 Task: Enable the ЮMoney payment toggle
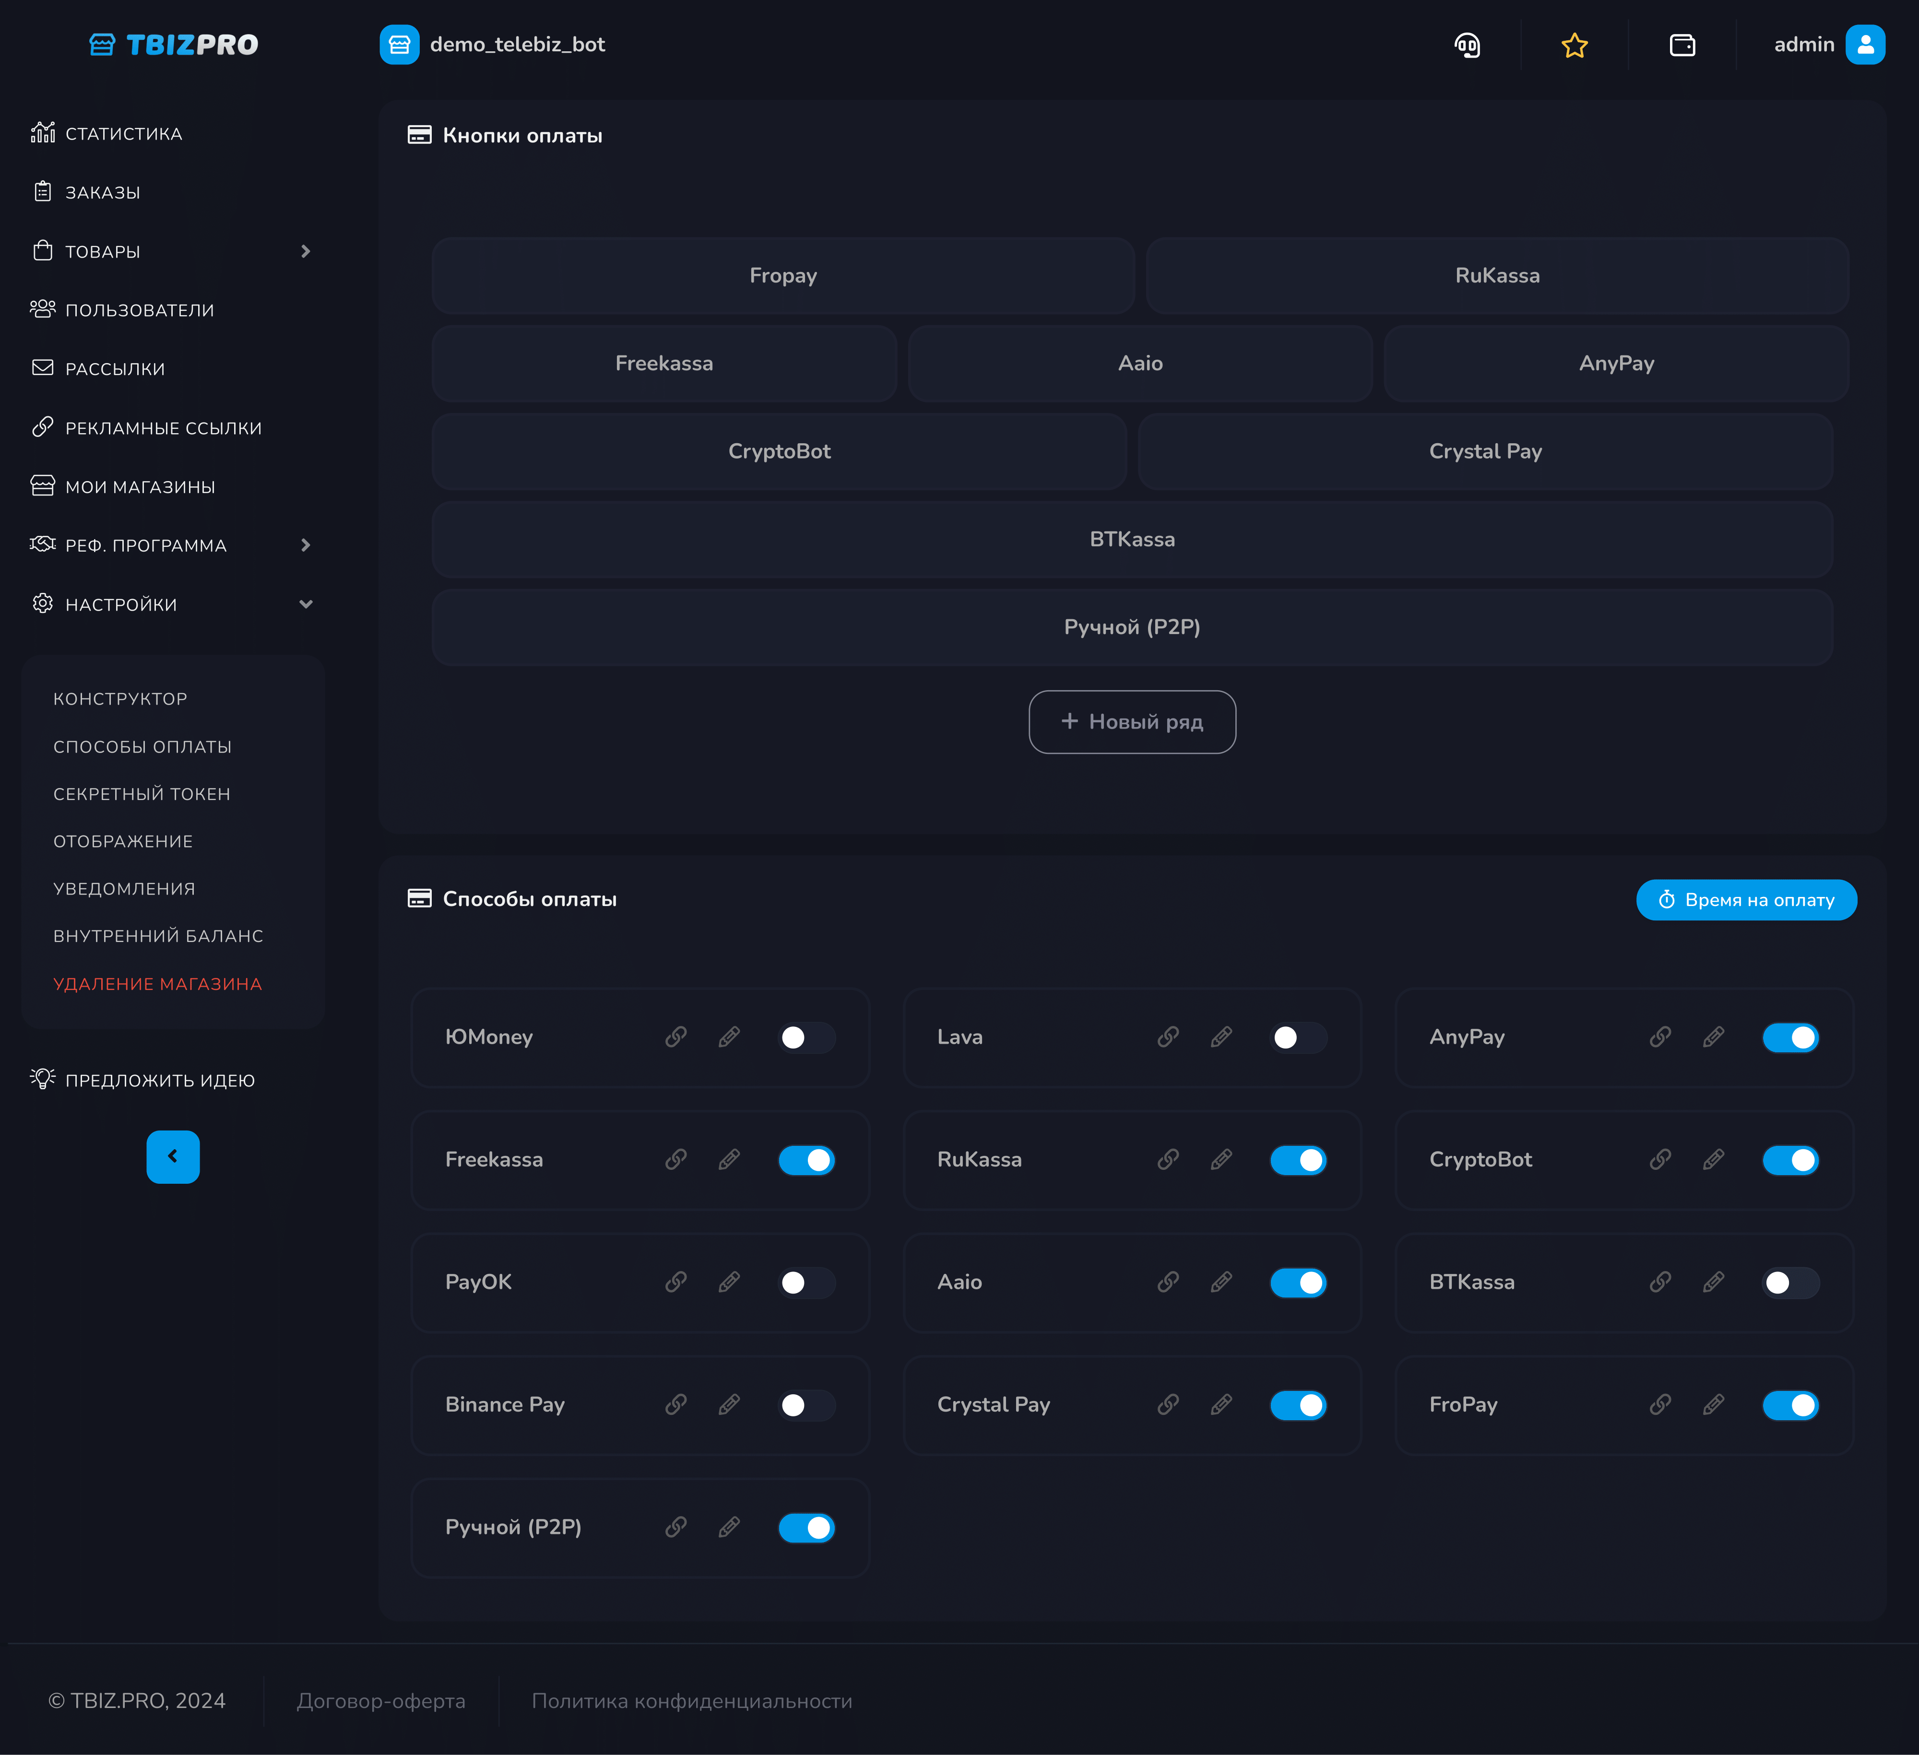(806, 1037)
